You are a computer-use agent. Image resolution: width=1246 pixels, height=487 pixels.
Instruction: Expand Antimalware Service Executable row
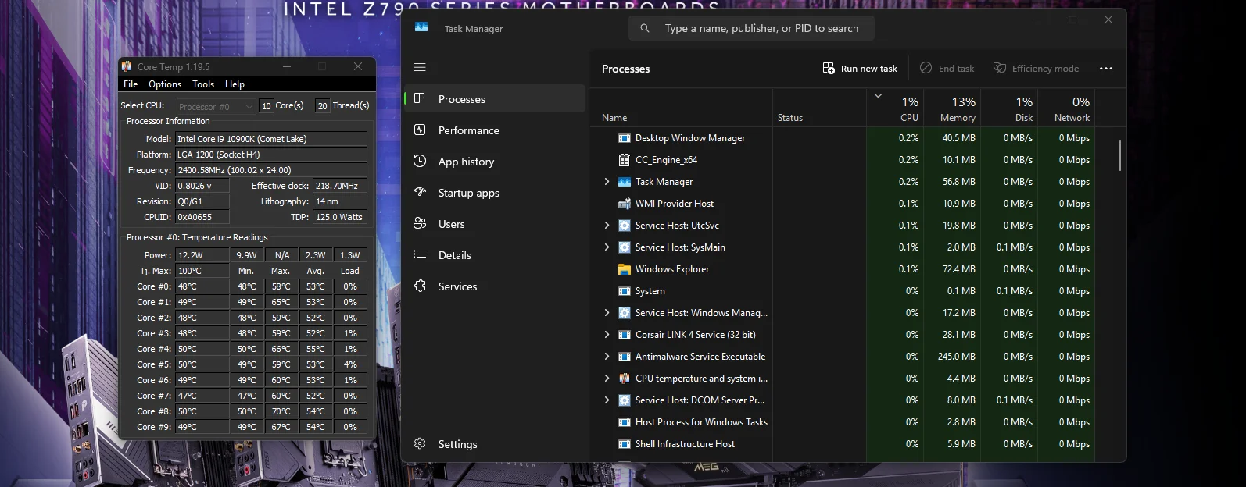pos(607,357)
